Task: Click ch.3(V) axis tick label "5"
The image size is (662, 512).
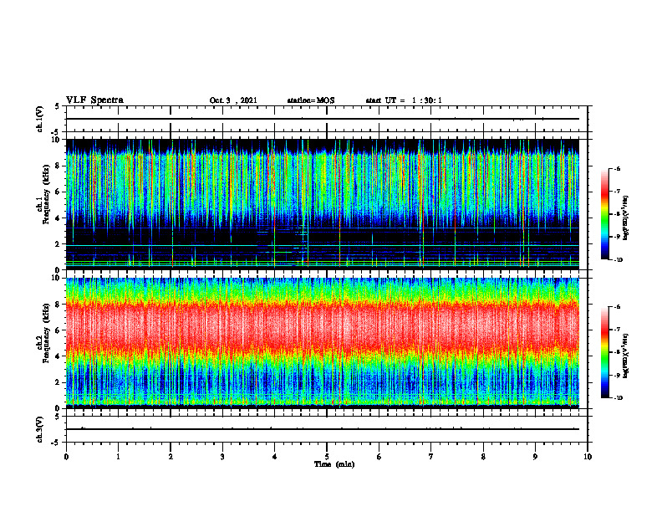Action: [58, 417]
